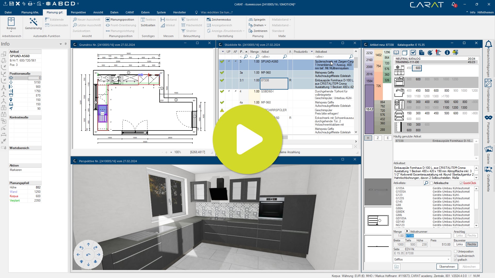Select the orange 726 height swatch

pyautogui.click(x=378, y=86)
